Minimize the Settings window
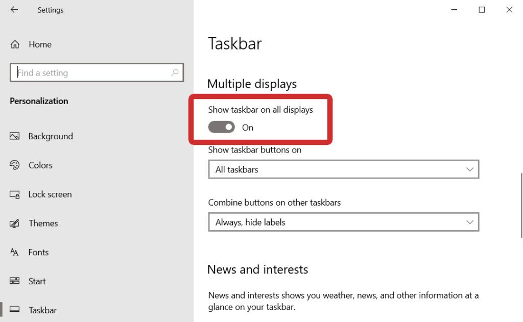Viewport: 523px width, 322px height. (x=454, y=10)
